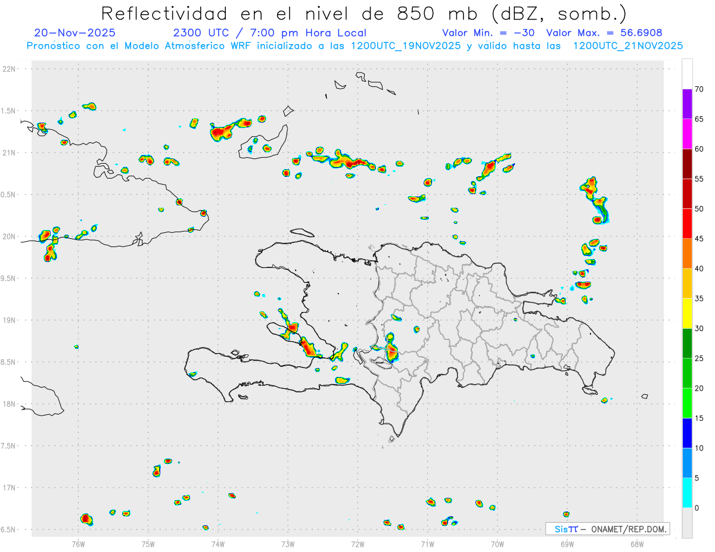Click the 74W longitude label

(x=218, y=543)
